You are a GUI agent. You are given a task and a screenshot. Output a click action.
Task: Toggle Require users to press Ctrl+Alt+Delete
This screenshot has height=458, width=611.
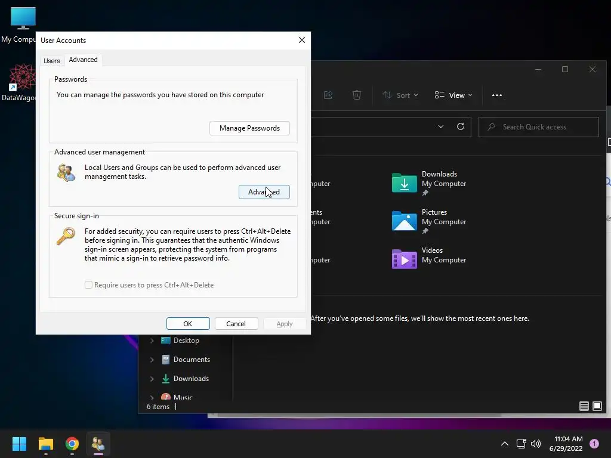click(x=88, y=284)
